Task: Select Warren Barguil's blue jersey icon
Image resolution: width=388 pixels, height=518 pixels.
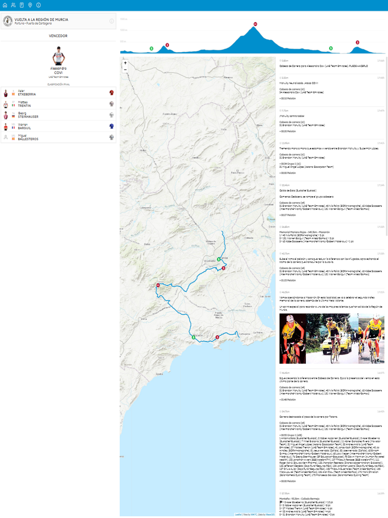Action: (111, 126)
